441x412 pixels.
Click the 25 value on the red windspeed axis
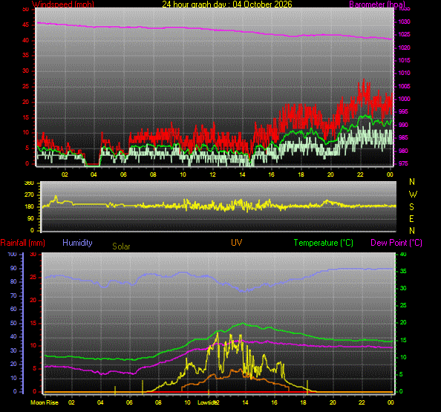[x=25, y=86]
